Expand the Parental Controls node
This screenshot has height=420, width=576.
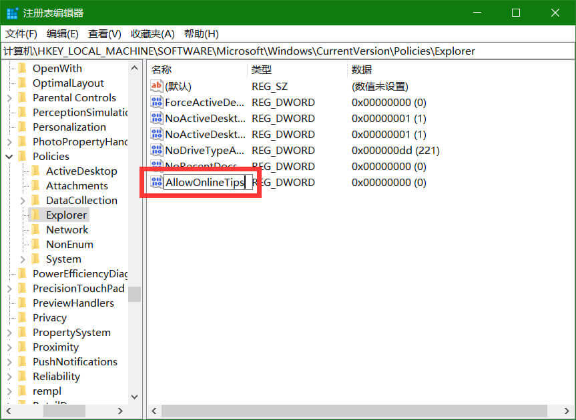pos(9,97)
